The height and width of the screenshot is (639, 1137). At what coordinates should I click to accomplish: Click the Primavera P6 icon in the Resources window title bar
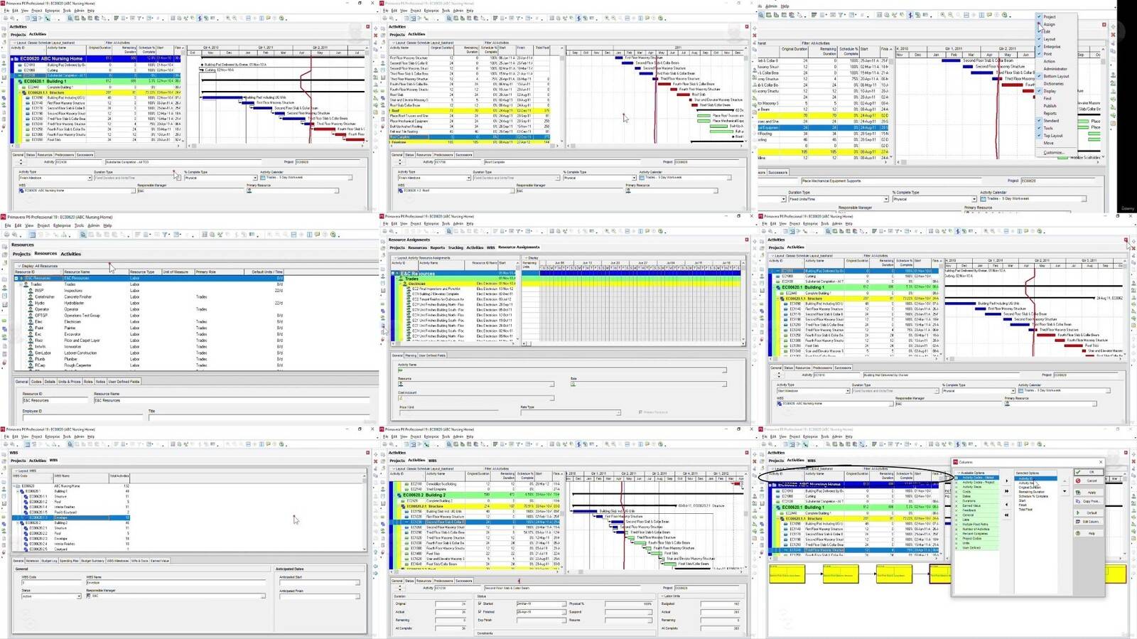pyautogui.click(x=4, y=217)
